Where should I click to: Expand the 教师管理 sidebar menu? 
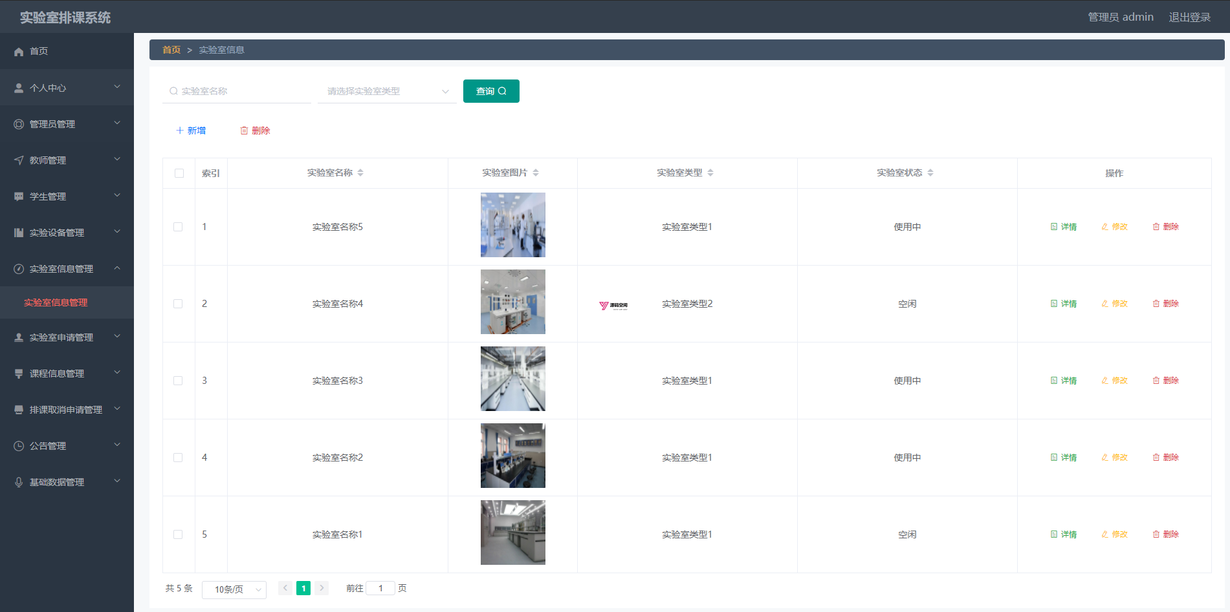67,160
